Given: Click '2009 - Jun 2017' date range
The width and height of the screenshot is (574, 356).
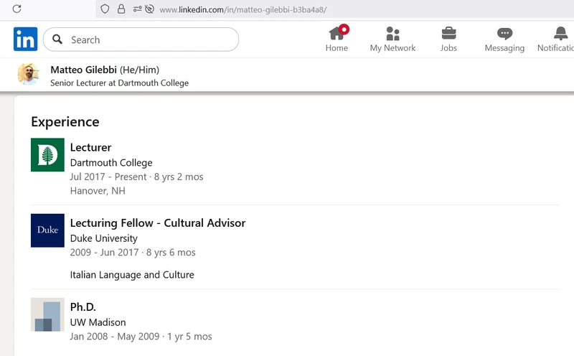Looking at the screenshot, I should (x=104, y=253).
